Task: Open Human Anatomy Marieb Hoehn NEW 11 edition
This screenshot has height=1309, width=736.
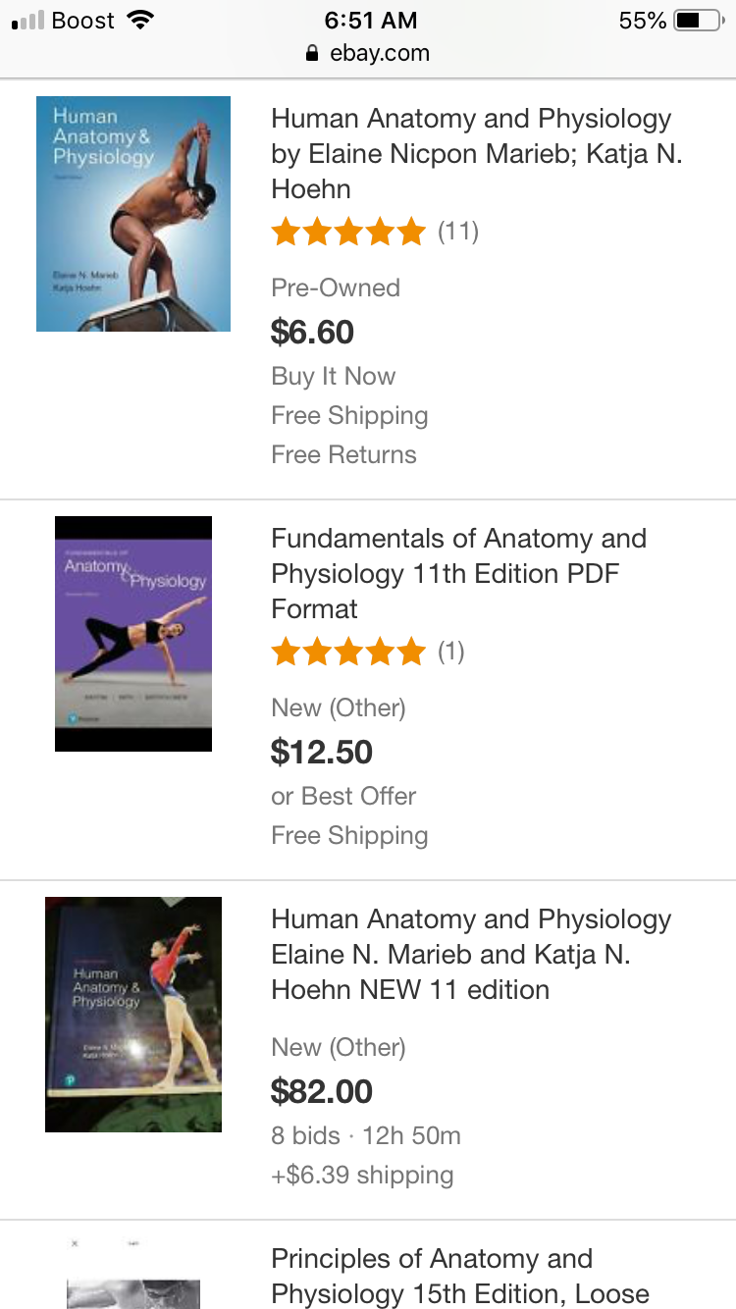Action: [471, 954]
